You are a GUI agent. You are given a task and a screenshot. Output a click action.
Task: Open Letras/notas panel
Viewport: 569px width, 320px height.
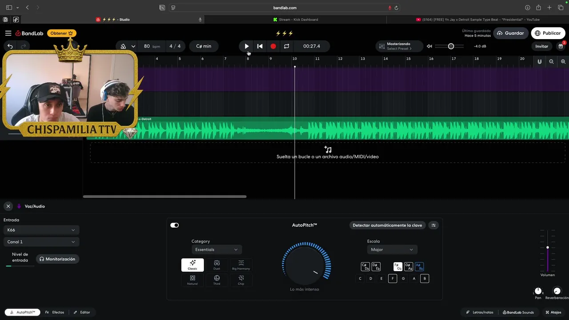click(480, 312)
